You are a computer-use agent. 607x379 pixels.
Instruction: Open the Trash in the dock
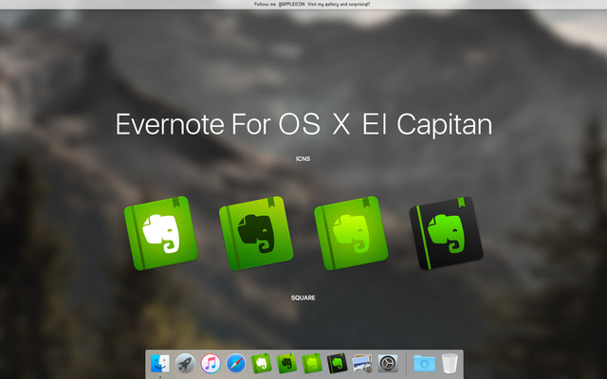pyautogui.click(x=450, y=363)
